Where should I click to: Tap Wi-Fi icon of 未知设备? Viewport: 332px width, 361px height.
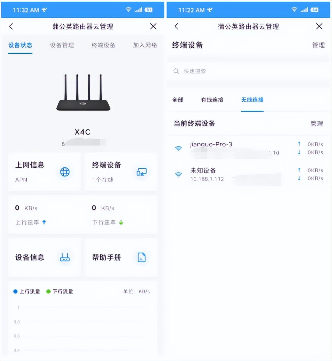(178, 175)
